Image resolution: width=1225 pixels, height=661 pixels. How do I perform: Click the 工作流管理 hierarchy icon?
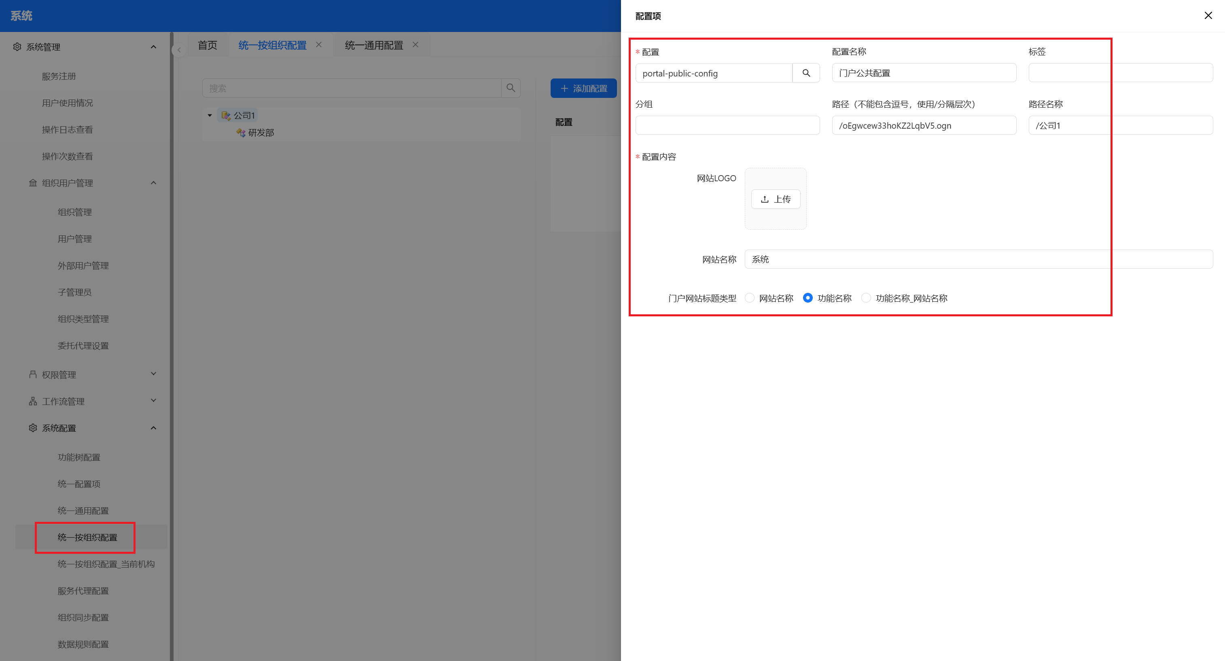coord(33,401)
